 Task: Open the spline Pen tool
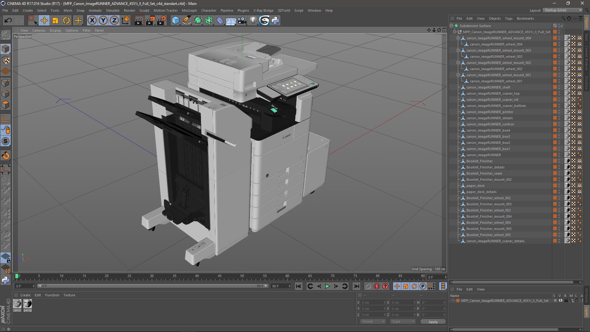(x=187, y=21)
